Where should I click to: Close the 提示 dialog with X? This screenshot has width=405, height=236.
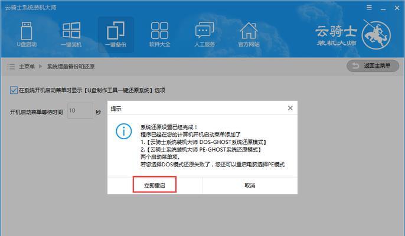(290, 109)
